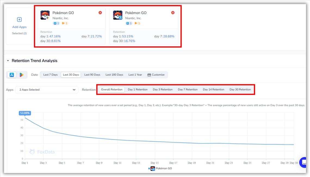This screenshot has height=177, width=310.
Task: Open the 2 Apps Selected dropdown
Action: point(47,90)
